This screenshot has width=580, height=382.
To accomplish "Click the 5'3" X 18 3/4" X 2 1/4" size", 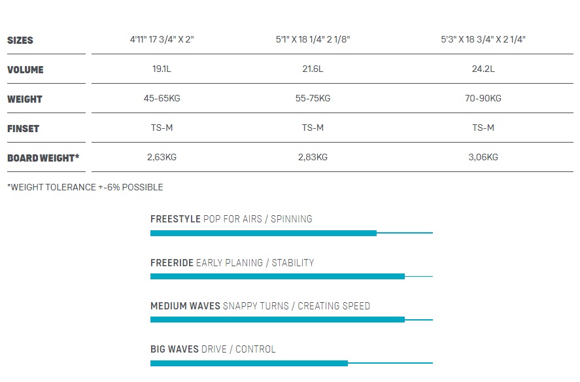I will click(x=483, y=39).
